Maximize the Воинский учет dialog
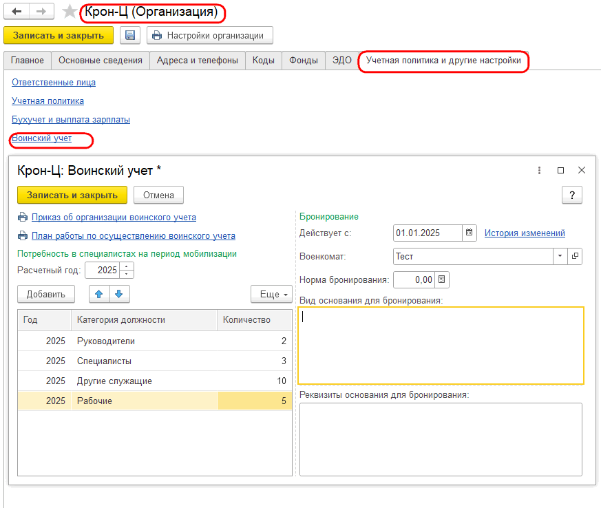601x508 pixels. pyautogui.click(x=560, y=170)
